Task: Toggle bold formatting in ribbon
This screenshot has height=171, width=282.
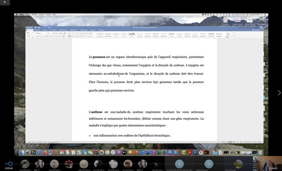Action: [x=37, y=36]
